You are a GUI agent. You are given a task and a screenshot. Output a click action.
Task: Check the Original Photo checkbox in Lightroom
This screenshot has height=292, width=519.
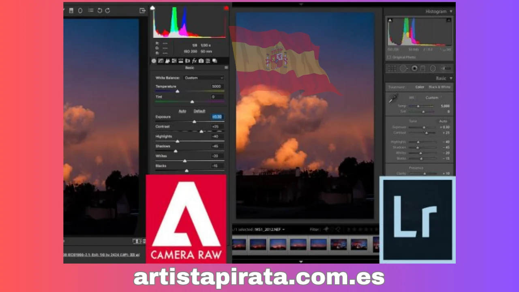[389, 57]
